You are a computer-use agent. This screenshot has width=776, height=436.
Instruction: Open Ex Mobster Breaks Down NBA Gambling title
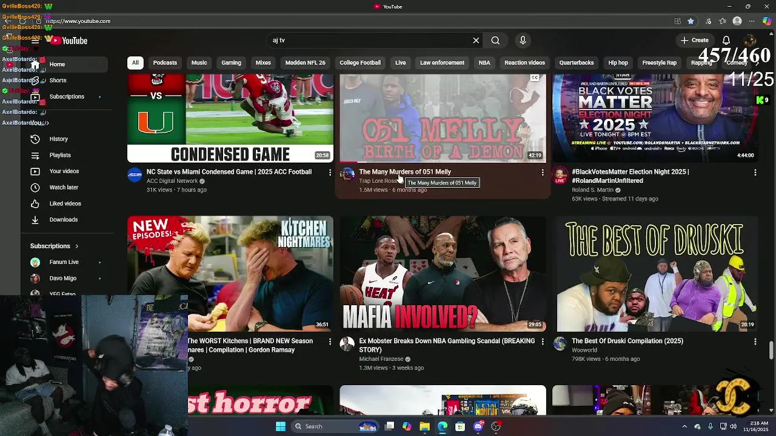click(447, 345)
